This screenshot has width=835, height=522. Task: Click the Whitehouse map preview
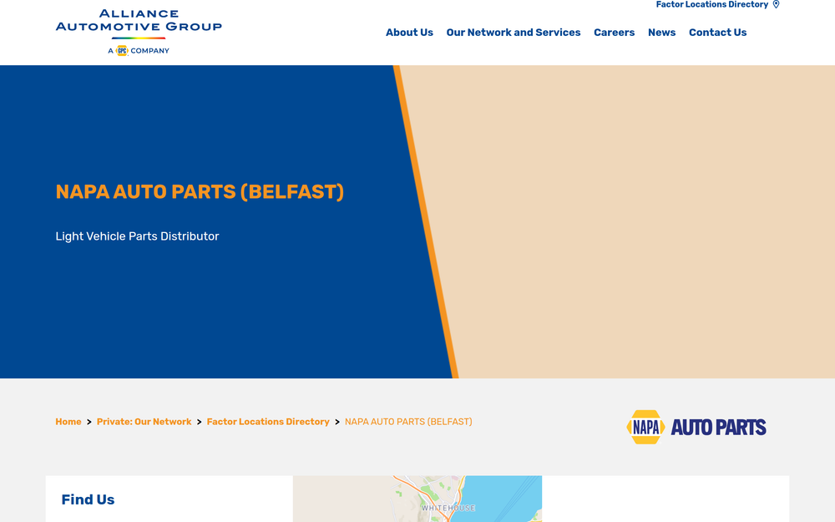point(417,499)
